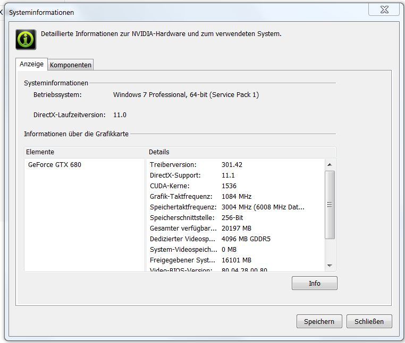405x343 pixels.
Task: Click driver version value 301.42
Action: click(232, 165)
